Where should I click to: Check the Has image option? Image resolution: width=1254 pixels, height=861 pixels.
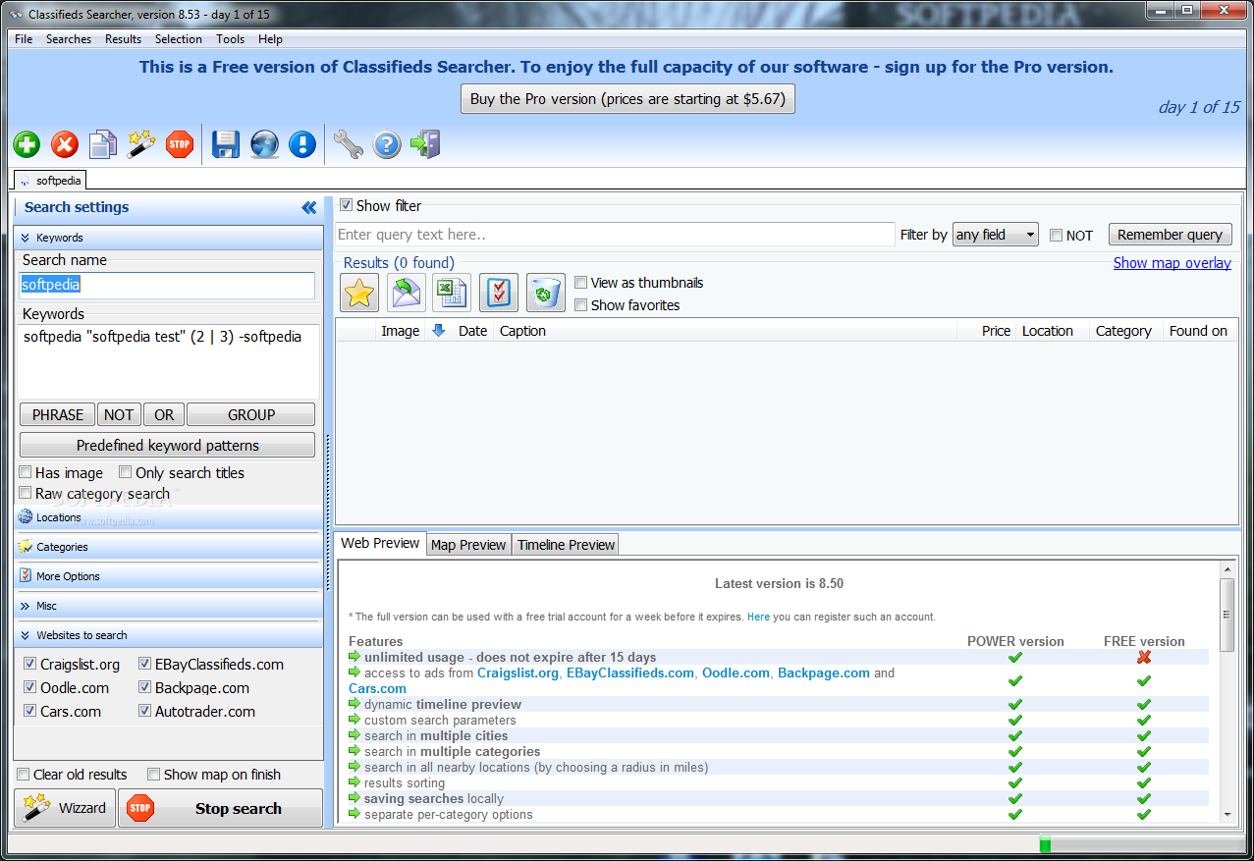click(x=26, y=472)
